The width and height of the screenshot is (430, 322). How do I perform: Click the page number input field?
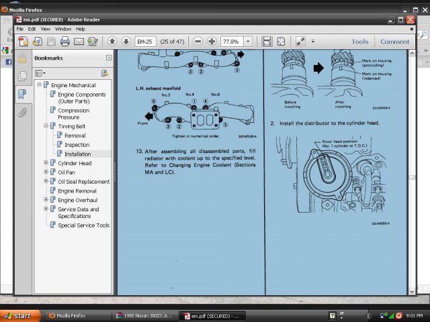coord(146,42)
